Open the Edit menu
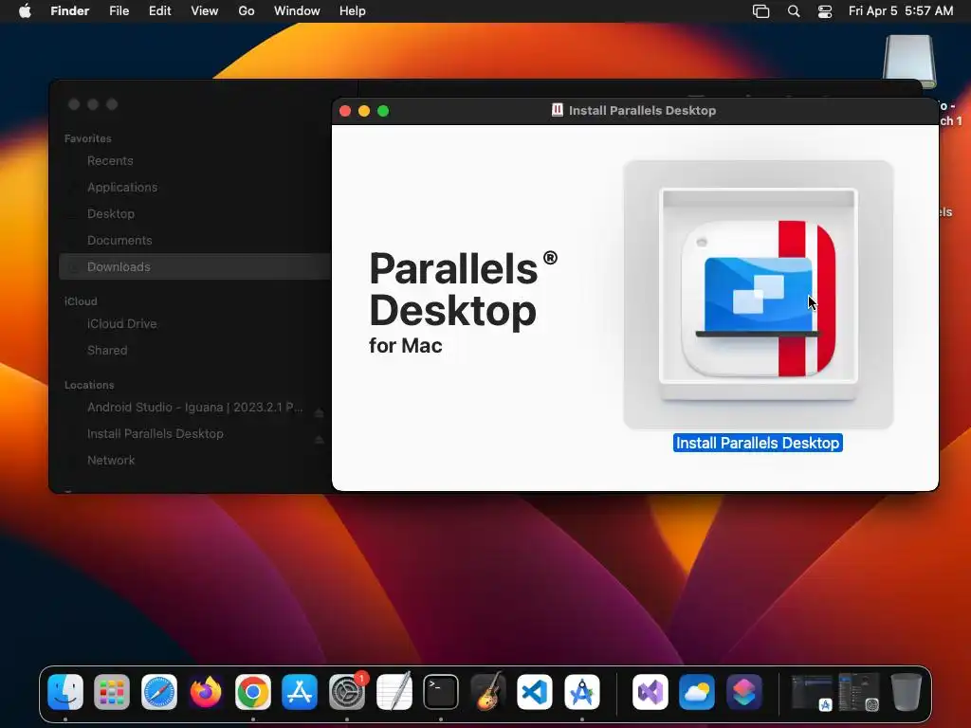Viewport: 971px width, 728px height. (x=159, y=11)
